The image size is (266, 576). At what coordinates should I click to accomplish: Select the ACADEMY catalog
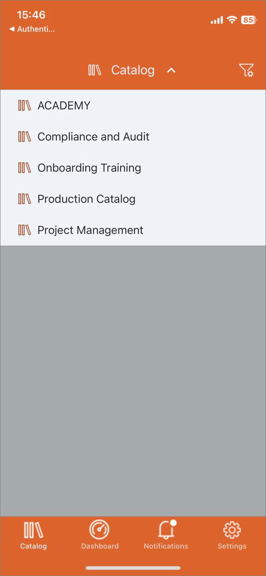pos(133,106)
